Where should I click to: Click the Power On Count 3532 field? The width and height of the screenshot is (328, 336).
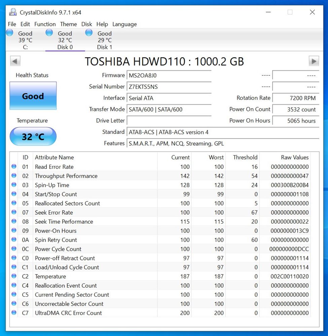point(296,110)
